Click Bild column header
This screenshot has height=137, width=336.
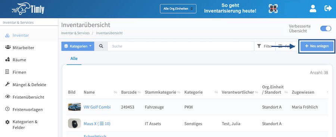tap(72, 92)
